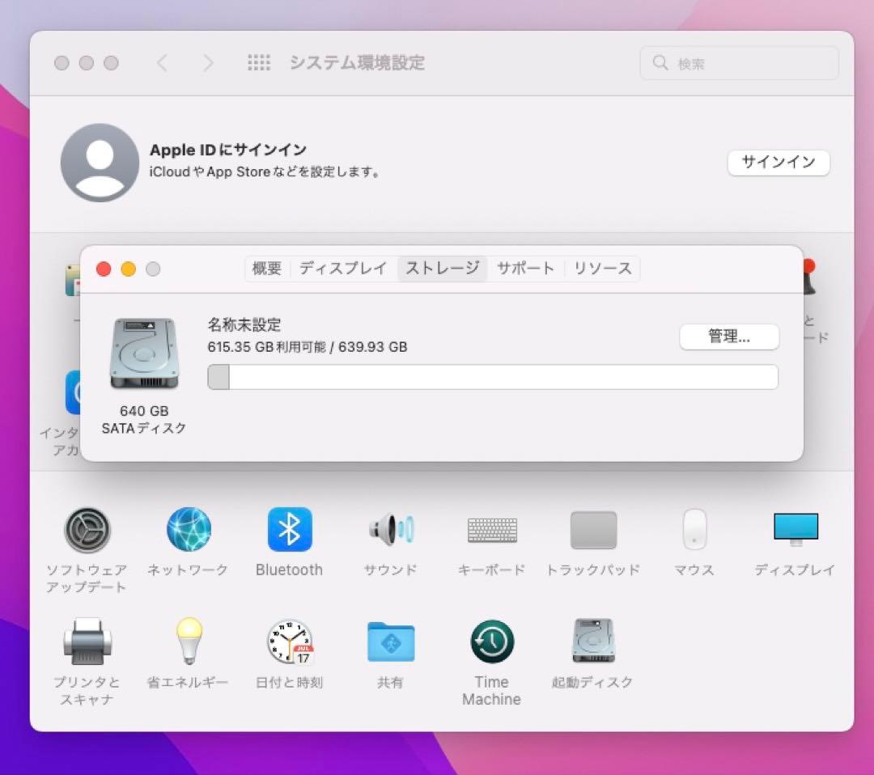Open ソフトウェアアップデート (Software Update)
874x775 pixels.
click(x=87, y=528)
